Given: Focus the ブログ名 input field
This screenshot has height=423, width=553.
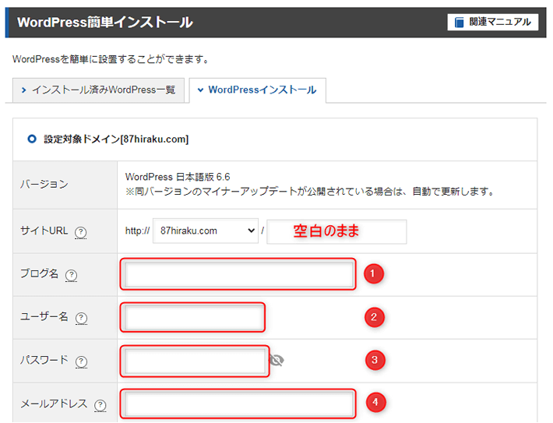Looking at the screenshot, I should tap(239, 275).
